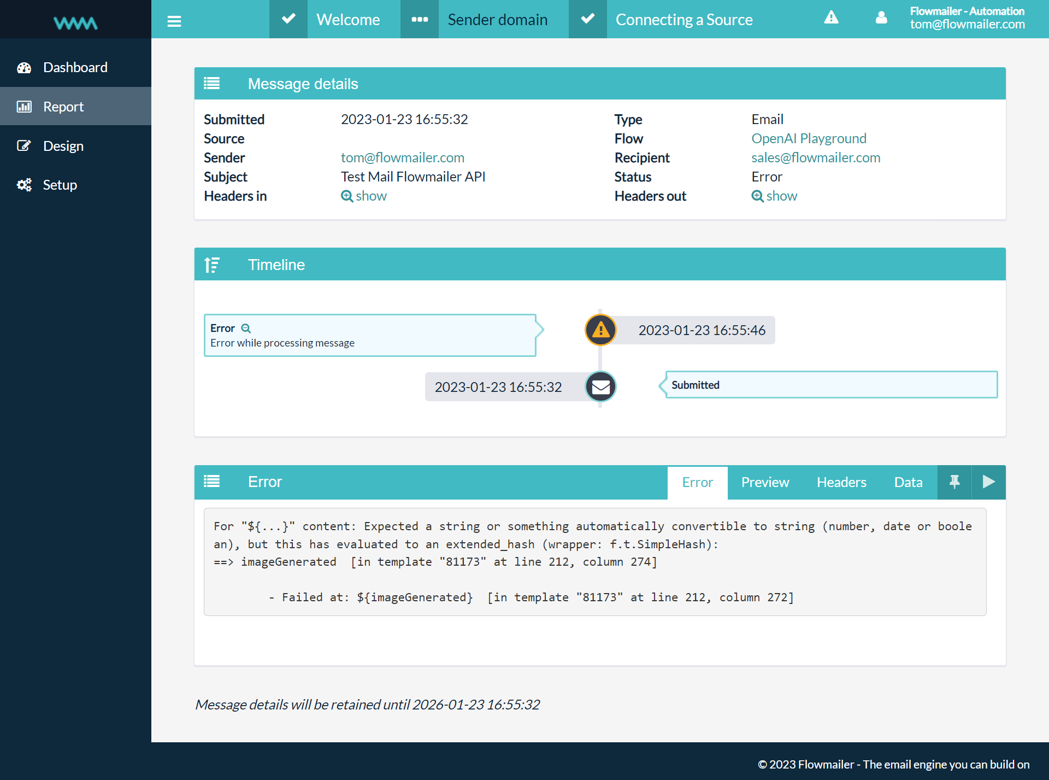Click the Connecting a Source checkmark icon
The width and height of the screenshot is (1049, 780).
(588, 19)
